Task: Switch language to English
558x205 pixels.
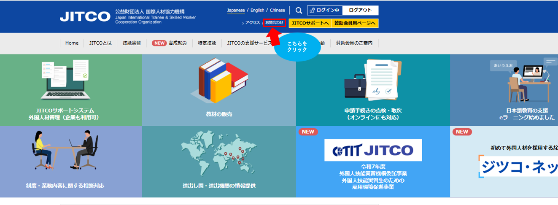Action: coord(257,10)
